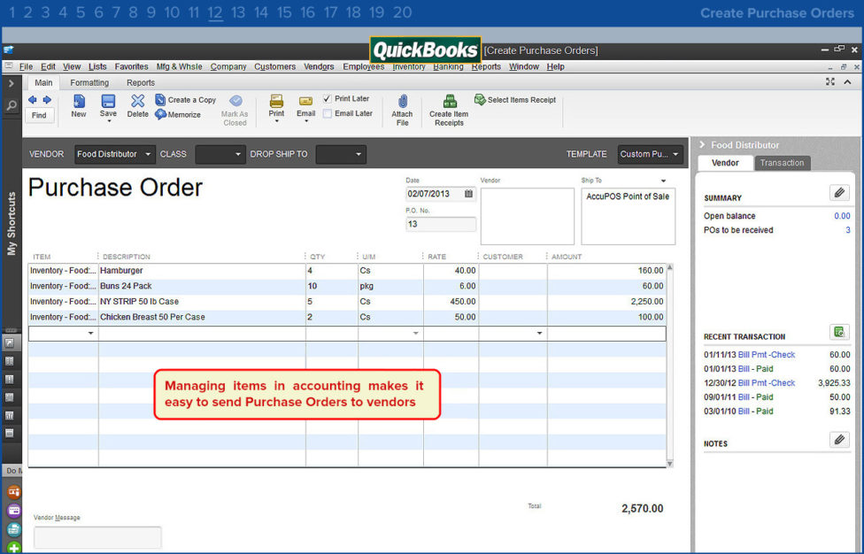
Task: Click the green plus icon in sidebar
Action: point(14,548)
